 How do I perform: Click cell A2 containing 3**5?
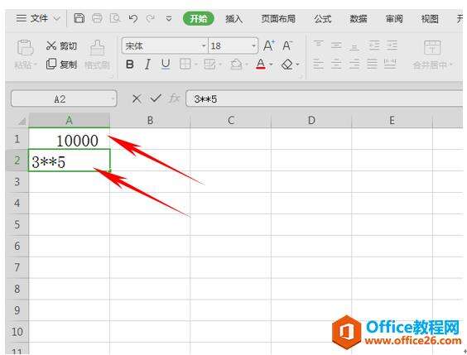click(69, 161)
